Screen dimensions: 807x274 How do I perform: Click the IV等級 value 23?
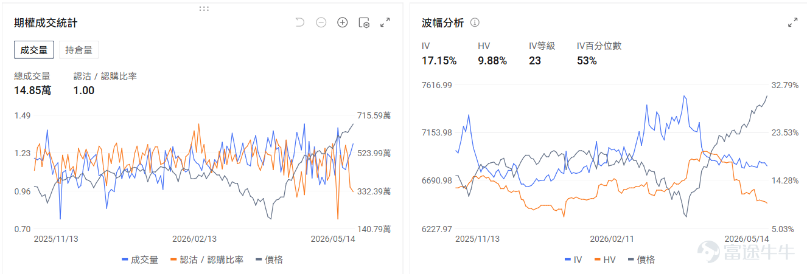click(x=535, y=61)
